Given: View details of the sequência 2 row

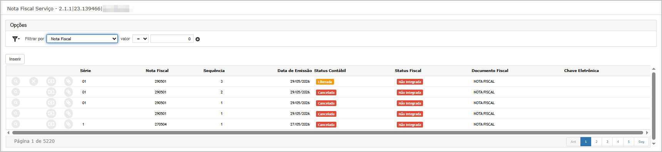Looking at the screenshot, I should [x=16, y=92].
